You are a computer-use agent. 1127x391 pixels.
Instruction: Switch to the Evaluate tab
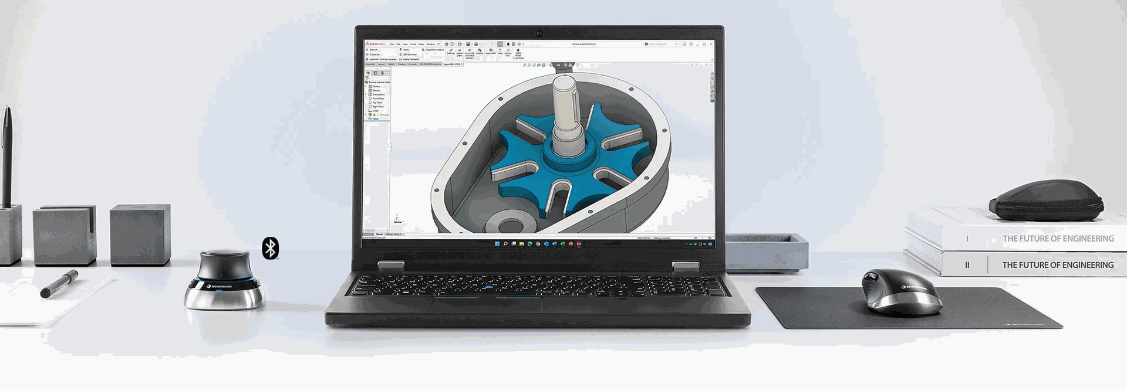pos(412,64)
